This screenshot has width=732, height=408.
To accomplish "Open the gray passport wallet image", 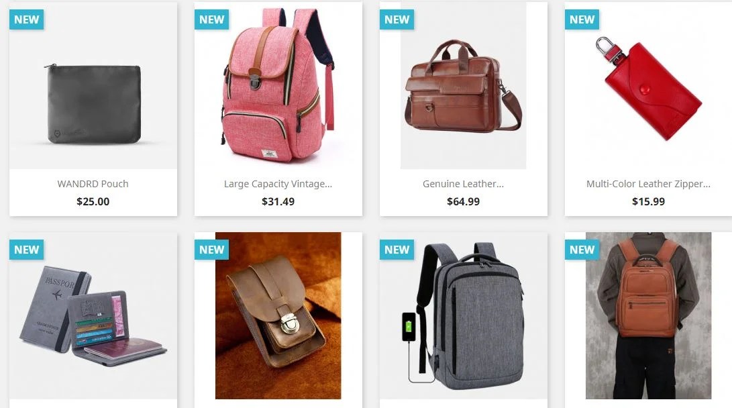I will click(x=93, y=315).
